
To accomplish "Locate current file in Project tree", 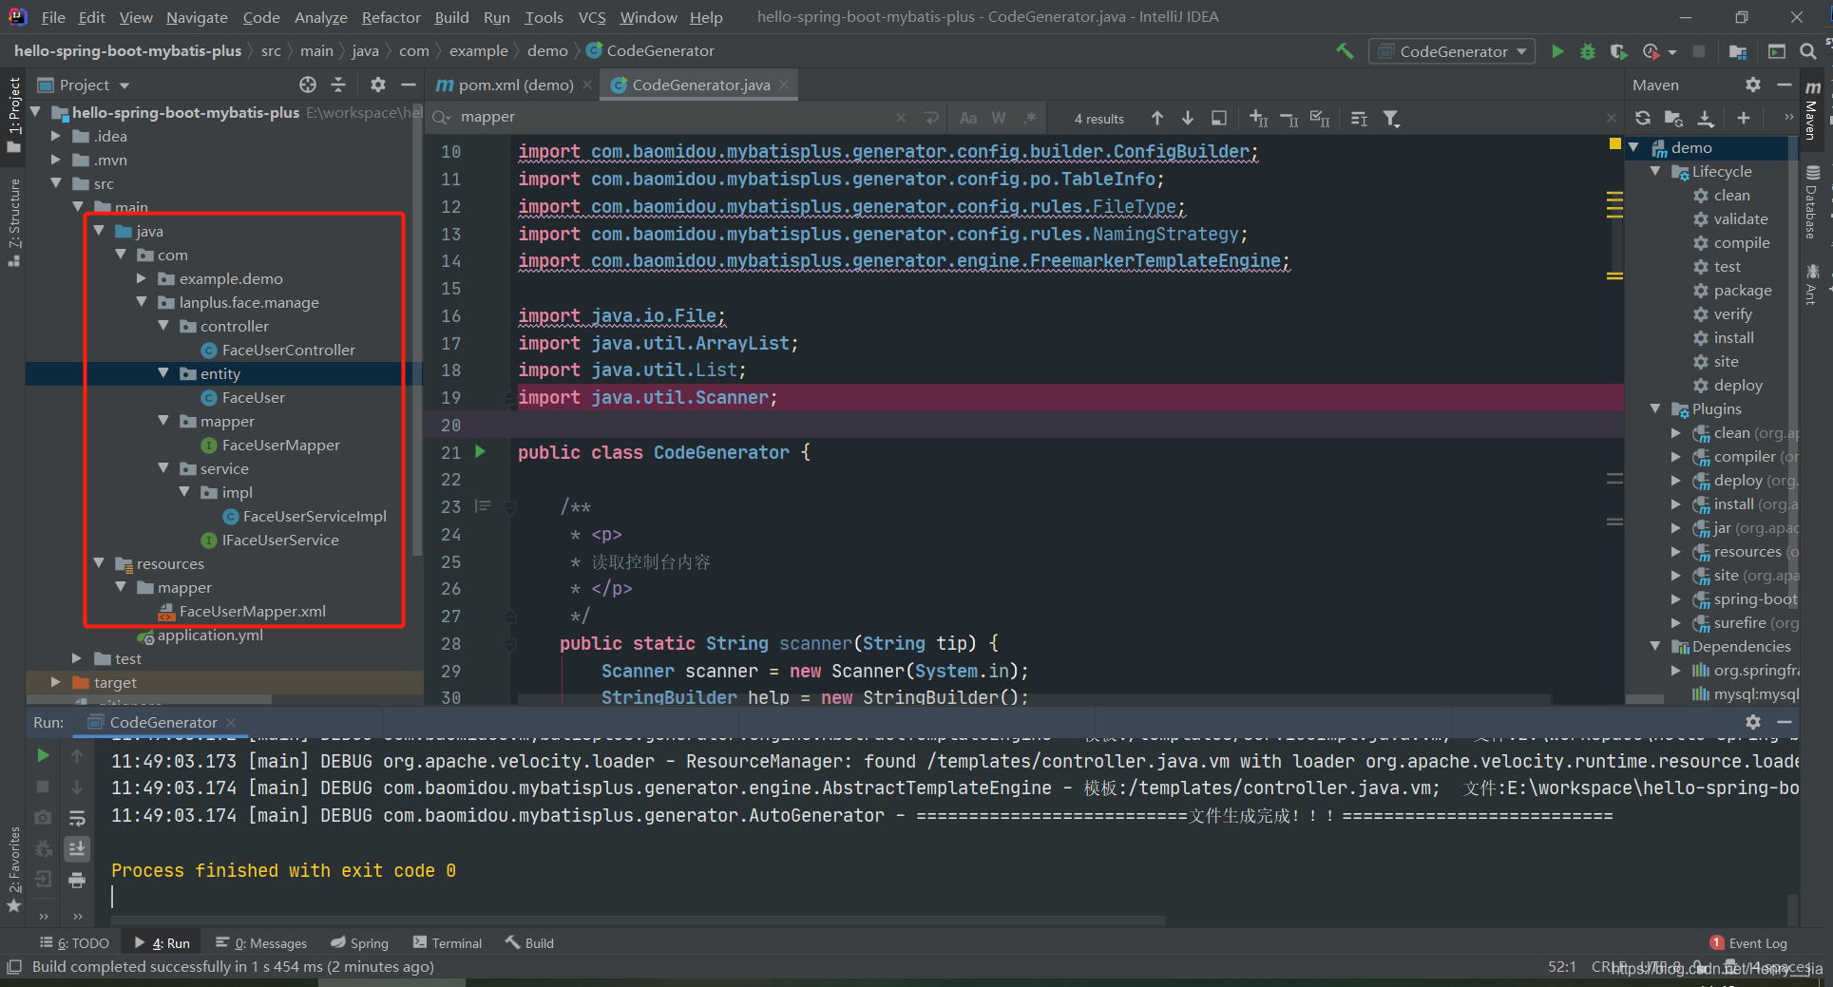I will coord(308,85).
